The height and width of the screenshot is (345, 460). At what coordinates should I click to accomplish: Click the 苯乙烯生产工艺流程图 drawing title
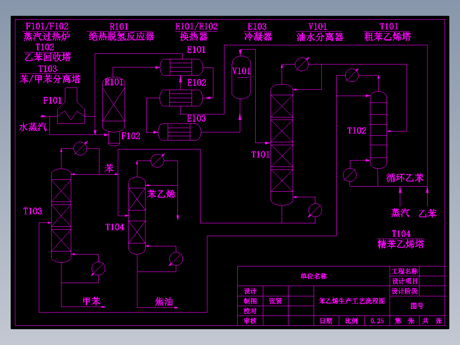coord(352,301)
